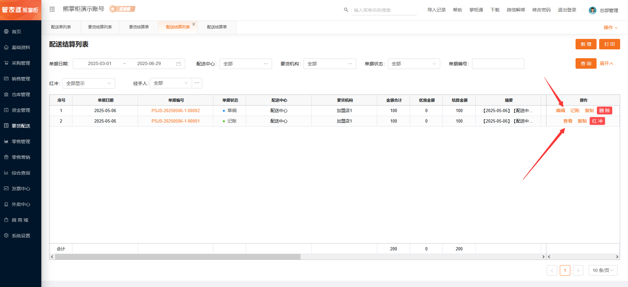Open document link PSJS-20250506-1-00001
The width and height of the screenshot is (628, 287).
point(176,121)
